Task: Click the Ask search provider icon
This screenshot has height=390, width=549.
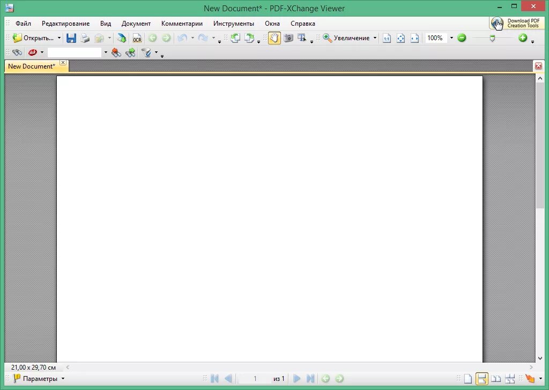Action: pyautogui.click(x=33, y=52)
